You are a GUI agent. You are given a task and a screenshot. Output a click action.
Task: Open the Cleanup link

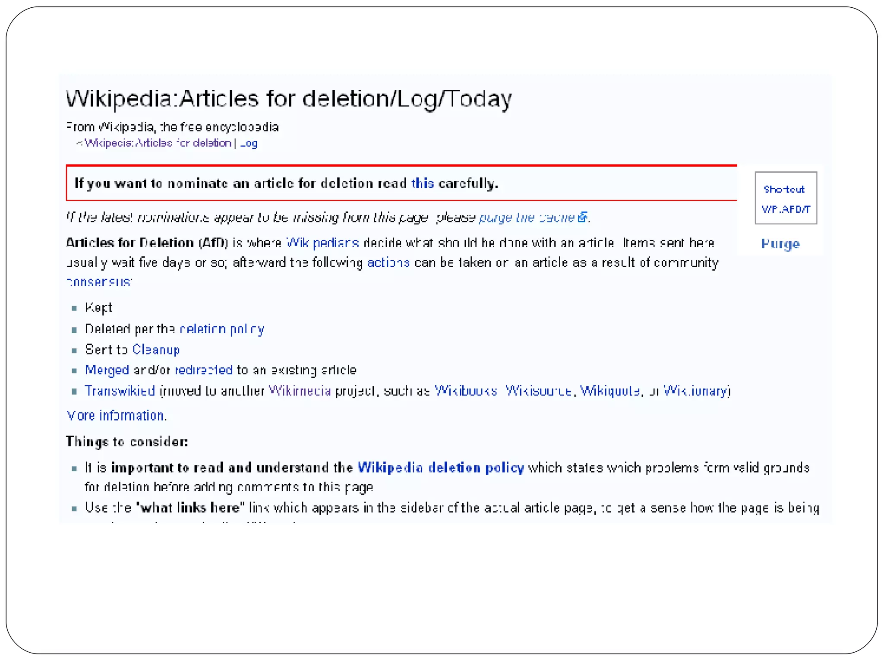point(156,350)
